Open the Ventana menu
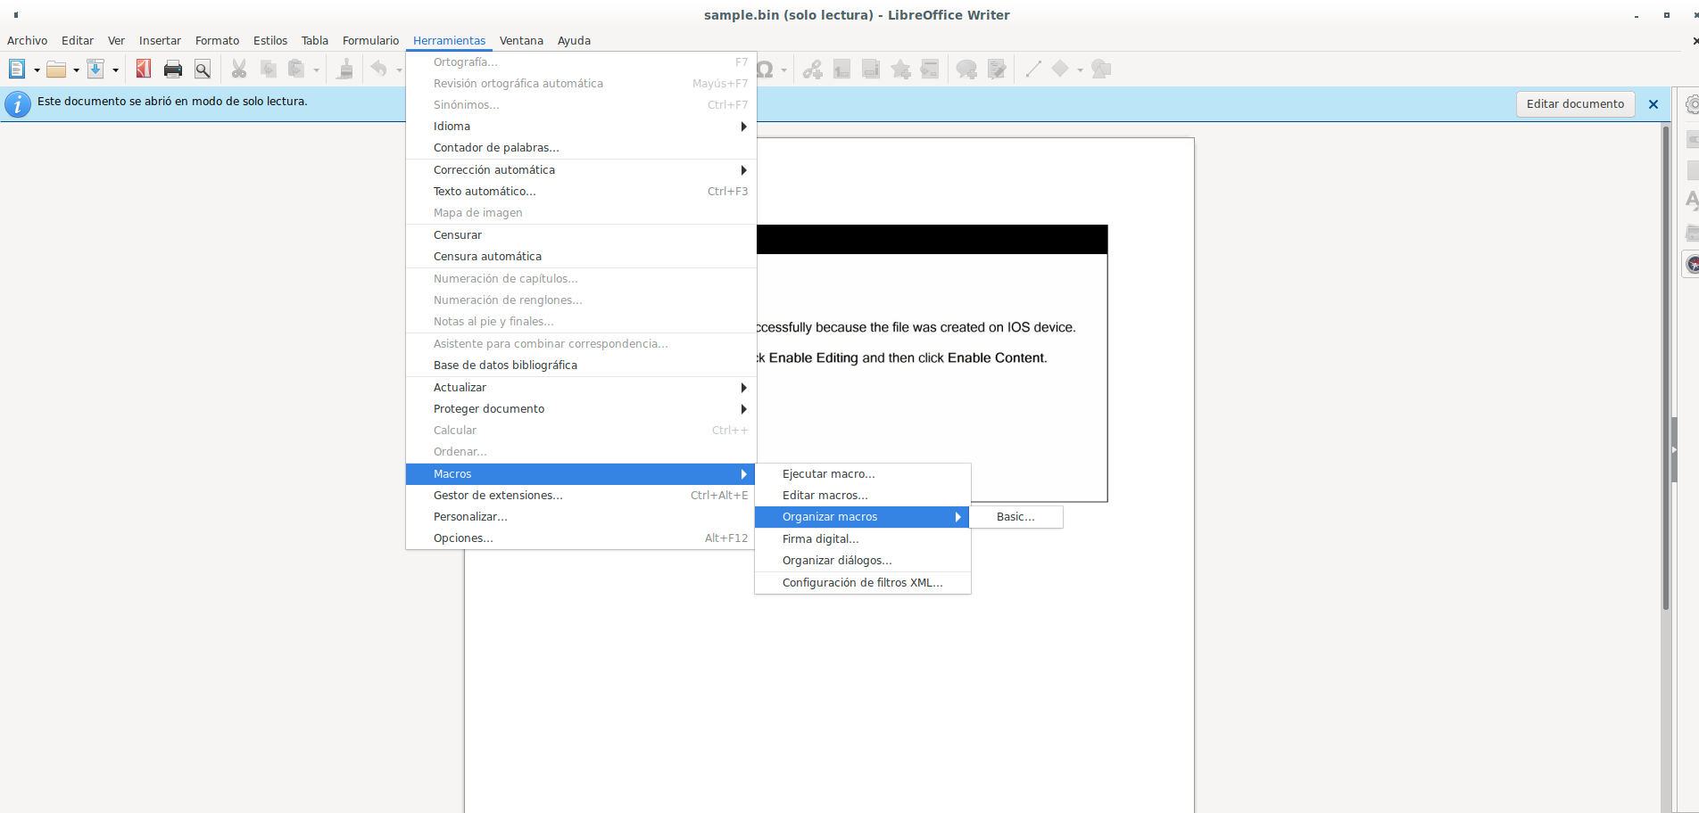The width and height of the screenshot is (1699, 813). (521, 41)
